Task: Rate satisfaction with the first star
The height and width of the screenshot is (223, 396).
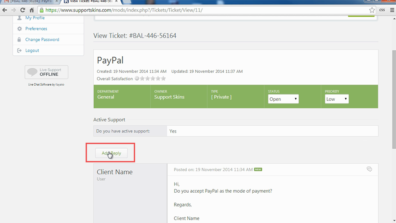Action: point(143,78)
